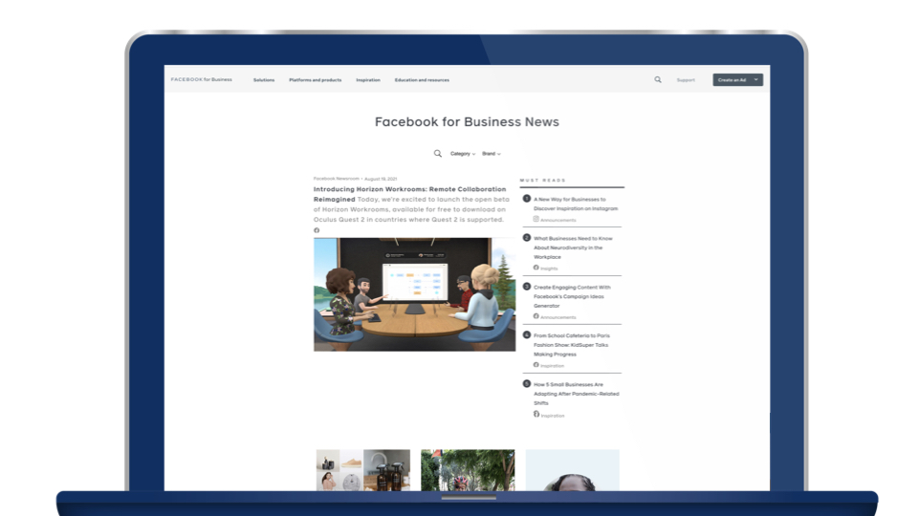Open the Inspiration menu
Viewport: 918px width, 516px height.
click(368, 80)
